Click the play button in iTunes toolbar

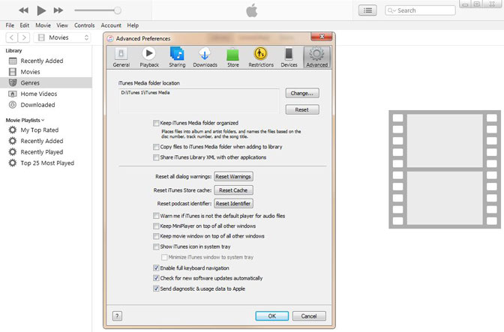[41, 10]
